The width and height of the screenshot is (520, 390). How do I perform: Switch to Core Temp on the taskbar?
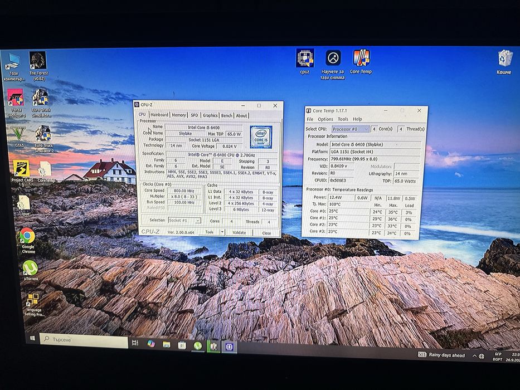tap(213, 347)
